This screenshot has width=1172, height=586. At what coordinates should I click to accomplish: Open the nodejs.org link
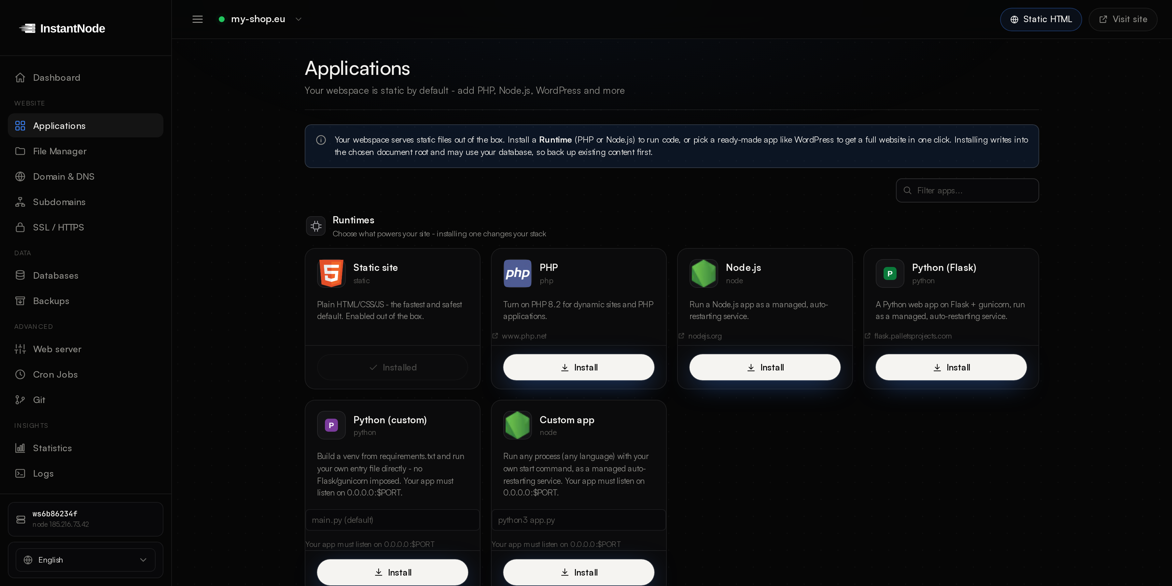(x=700, y=336)
